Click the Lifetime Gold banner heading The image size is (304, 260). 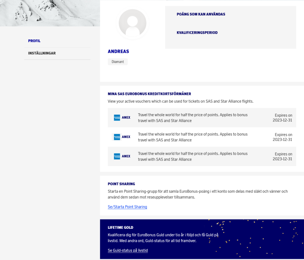pos(120,227)
